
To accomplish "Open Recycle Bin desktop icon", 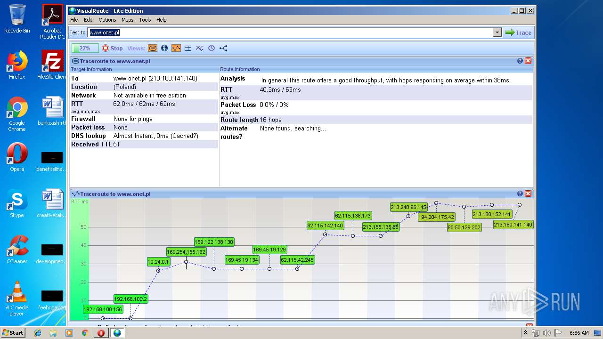I will tap(17, 19).
